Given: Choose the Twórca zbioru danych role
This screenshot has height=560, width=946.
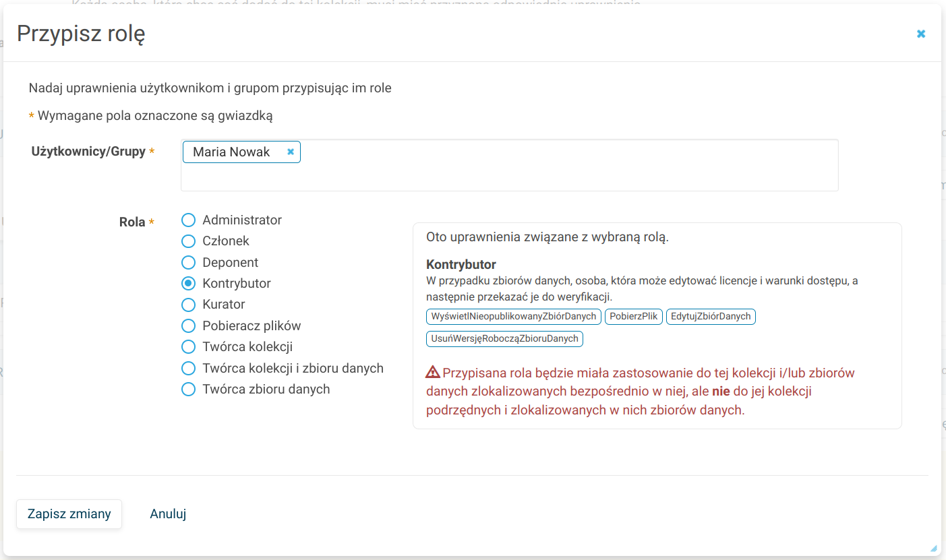Looking at the screenshot, I should (x=189, y=390).
